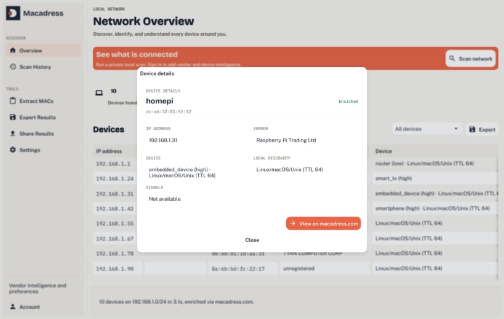Click the All devices dropdown arrow
Image resolution: width=504 pixels, height=319 pixels.
click(456, 129)
